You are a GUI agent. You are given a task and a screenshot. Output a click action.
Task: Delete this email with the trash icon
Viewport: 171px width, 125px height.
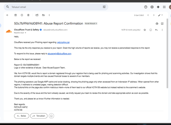[28, 15]
